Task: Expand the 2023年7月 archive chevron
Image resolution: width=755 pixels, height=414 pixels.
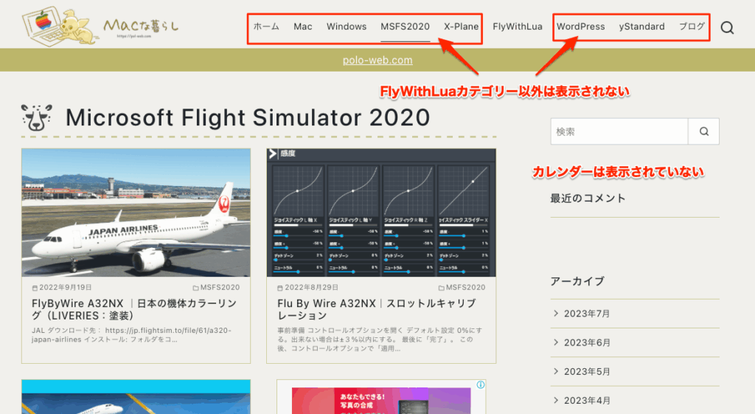Action: [556, 314]
